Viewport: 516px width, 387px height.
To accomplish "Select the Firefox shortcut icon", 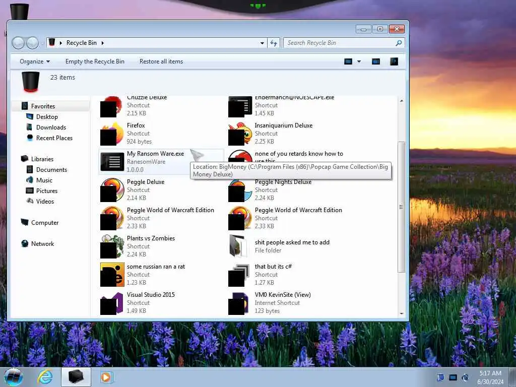I will [x=111, y=134].
